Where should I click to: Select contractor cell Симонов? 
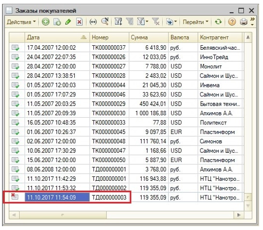point(220,141)
